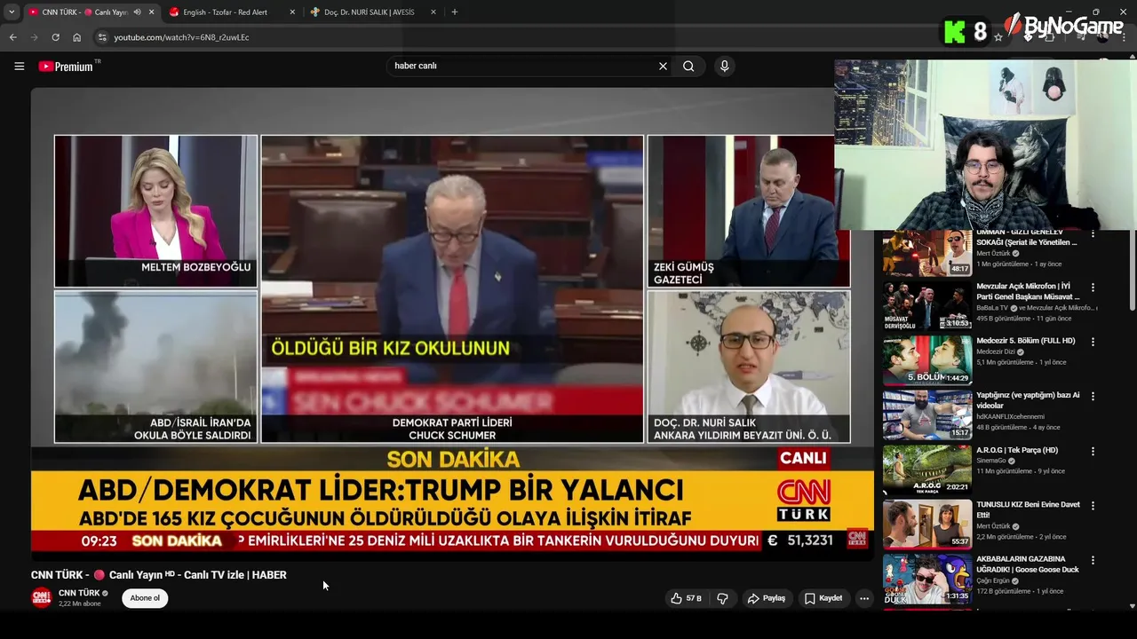Dislike the video with thumbs down
Viewport: 1137px width, 639px height.
pos(722,598)
